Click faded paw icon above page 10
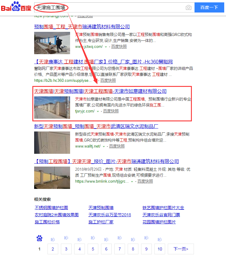The height and width of the screenshot is (257, 226). (x=160, y=239)
